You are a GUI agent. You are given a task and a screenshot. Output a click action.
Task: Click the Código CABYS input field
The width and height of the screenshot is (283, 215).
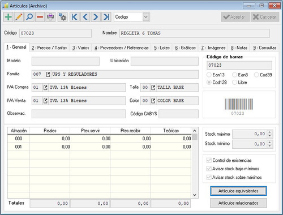click(178, 114)
